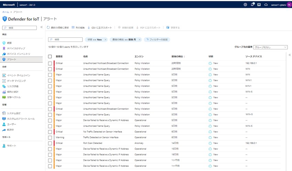This screenshot has width=292, height=171.
Task: Open the device inventory sidebar icon
Action: tap(4, 54)
